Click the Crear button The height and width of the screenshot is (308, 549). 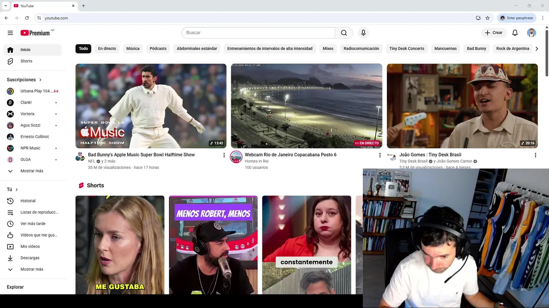pos(493,33)
